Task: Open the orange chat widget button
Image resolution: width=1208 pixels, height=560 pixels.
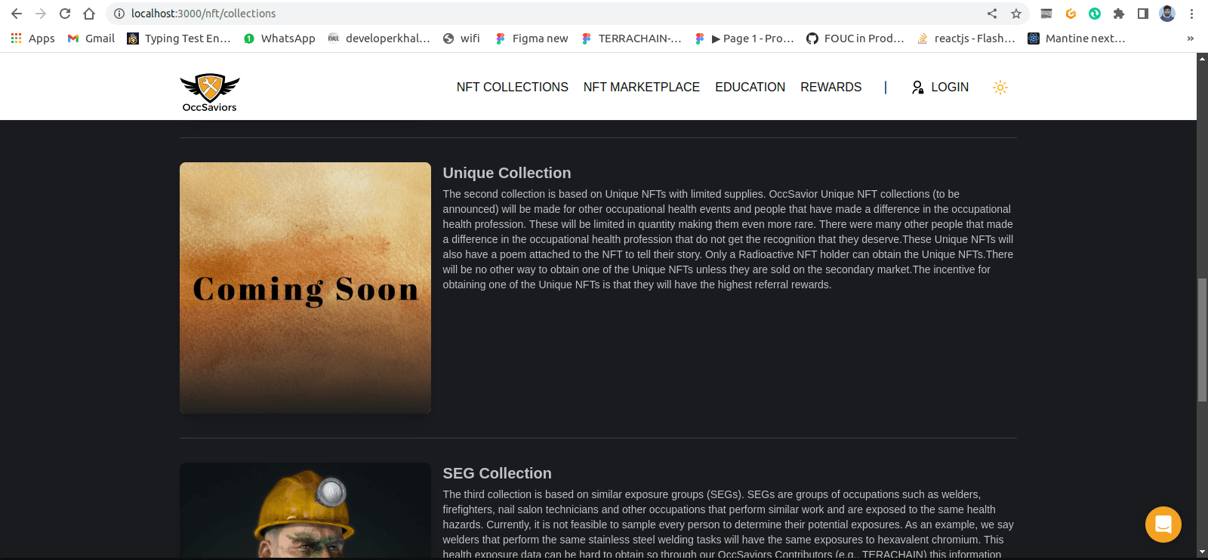Action: click(1163, 525)
